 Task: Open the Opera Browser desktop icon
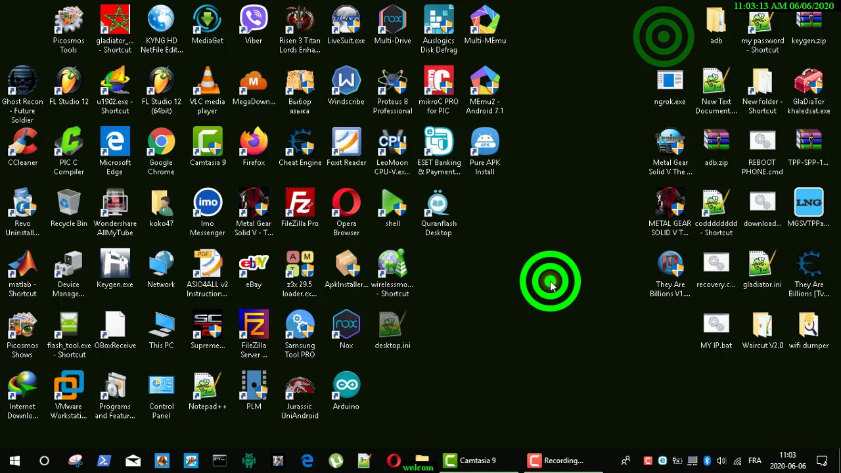pos(346,213)
